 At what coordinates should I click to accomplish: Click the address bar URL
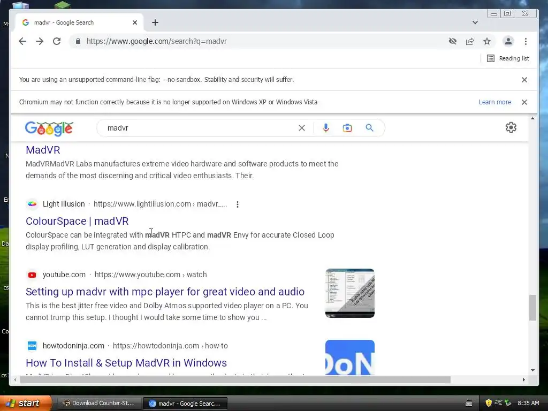pyautogui.click(x=157, y=41)
